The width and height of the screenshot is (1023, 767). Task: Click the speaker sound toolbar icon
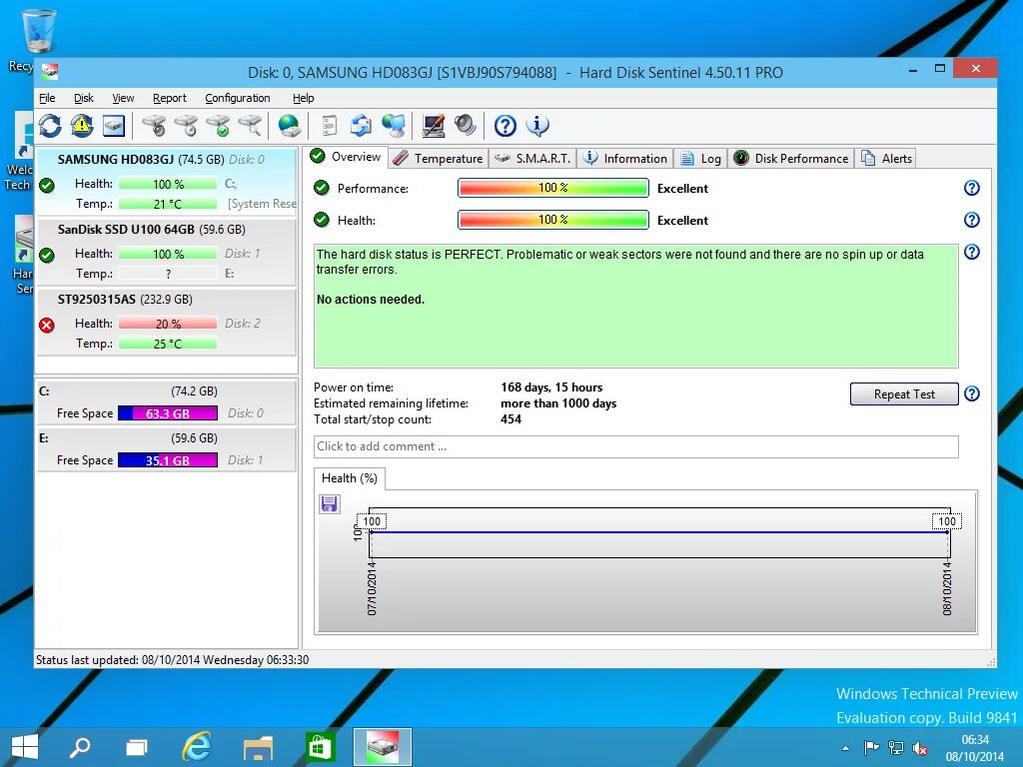(466, 125)
